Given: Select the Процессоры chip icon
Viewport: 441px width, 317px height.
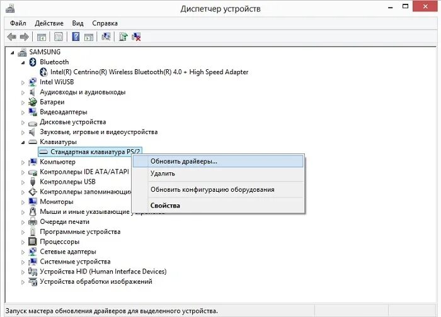Looking at the screenshot, I should 33,242.
